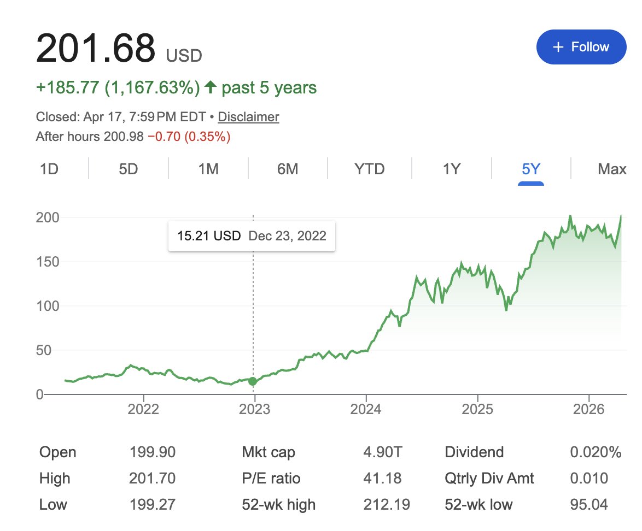This screenshot has width=642, height=531.
Task: Click the 2024 label on chart axis
Action: (x=366, y=410)
